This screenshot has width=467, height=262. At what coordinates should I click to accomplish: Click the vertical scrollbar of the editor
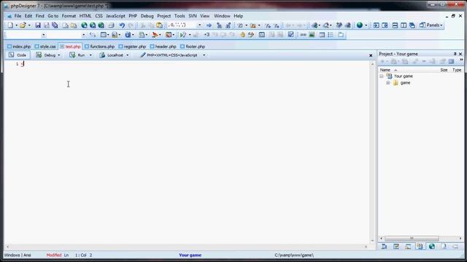click(x=372, y=152)
